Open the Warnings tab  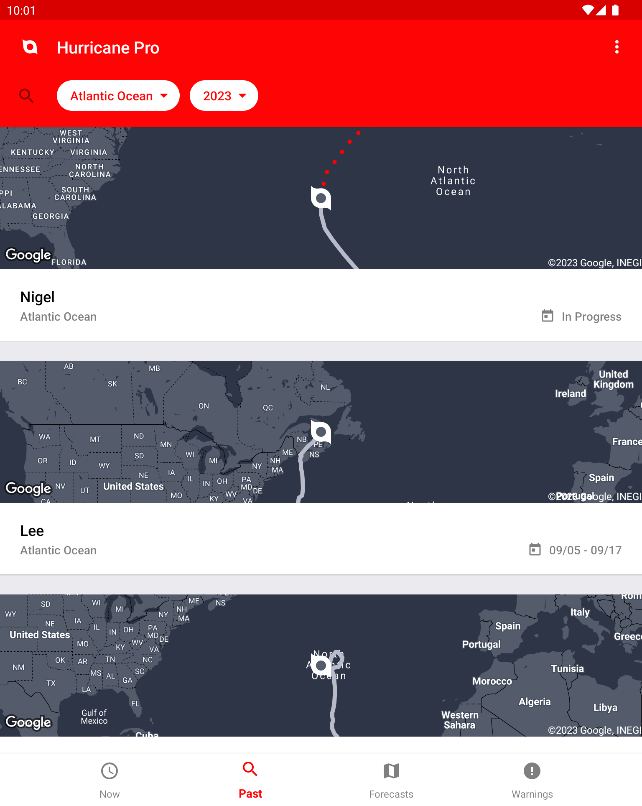point(532,780)
